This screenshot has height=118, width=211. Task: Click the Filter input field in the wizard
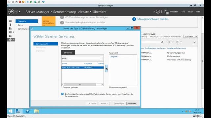pyautogui.click(x=85, y=59)
